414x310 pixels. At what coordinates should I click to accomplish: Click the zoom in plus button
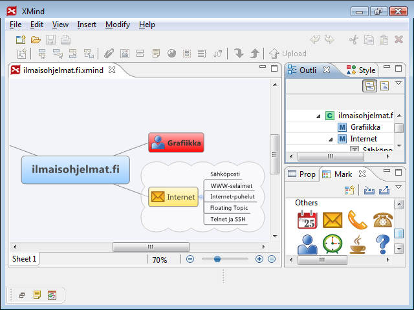259,259
